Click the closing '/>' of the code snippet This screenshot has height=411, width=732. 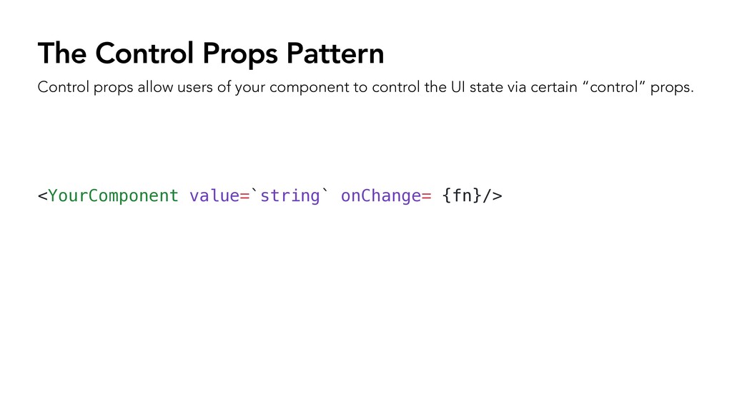492,196
